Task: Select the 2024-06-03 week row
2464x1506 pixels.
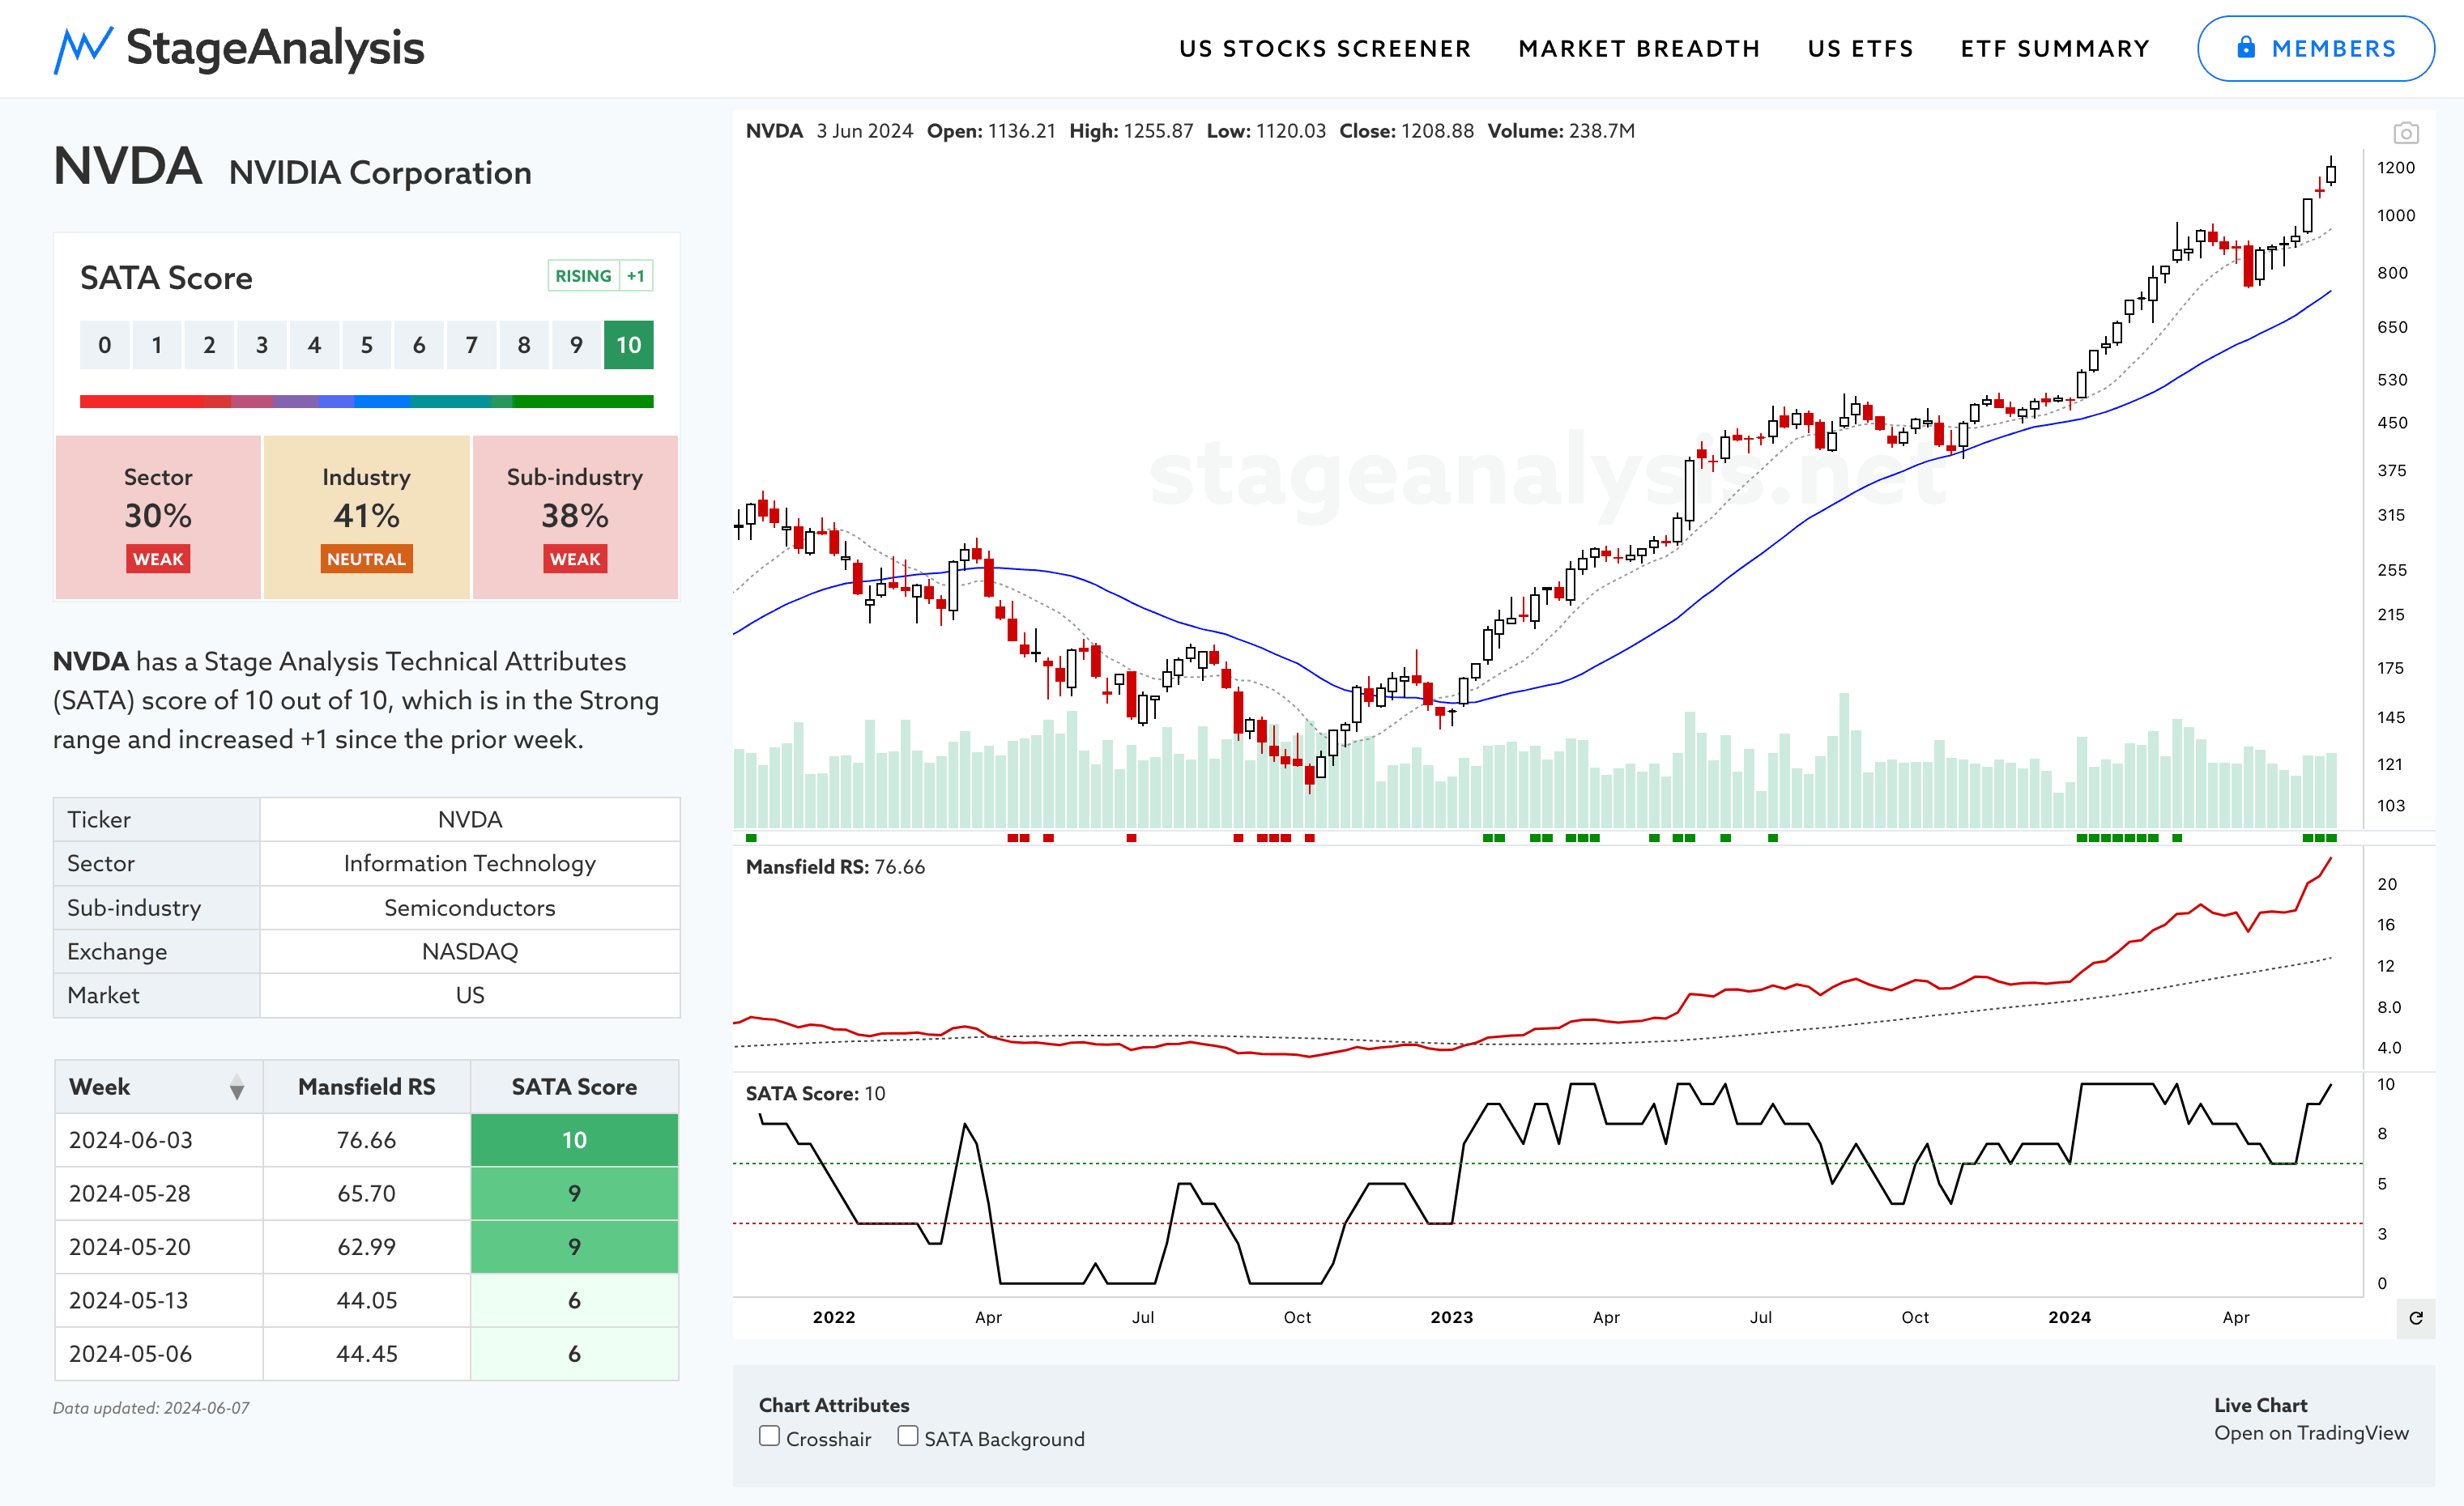Action: coord(366,1140)
